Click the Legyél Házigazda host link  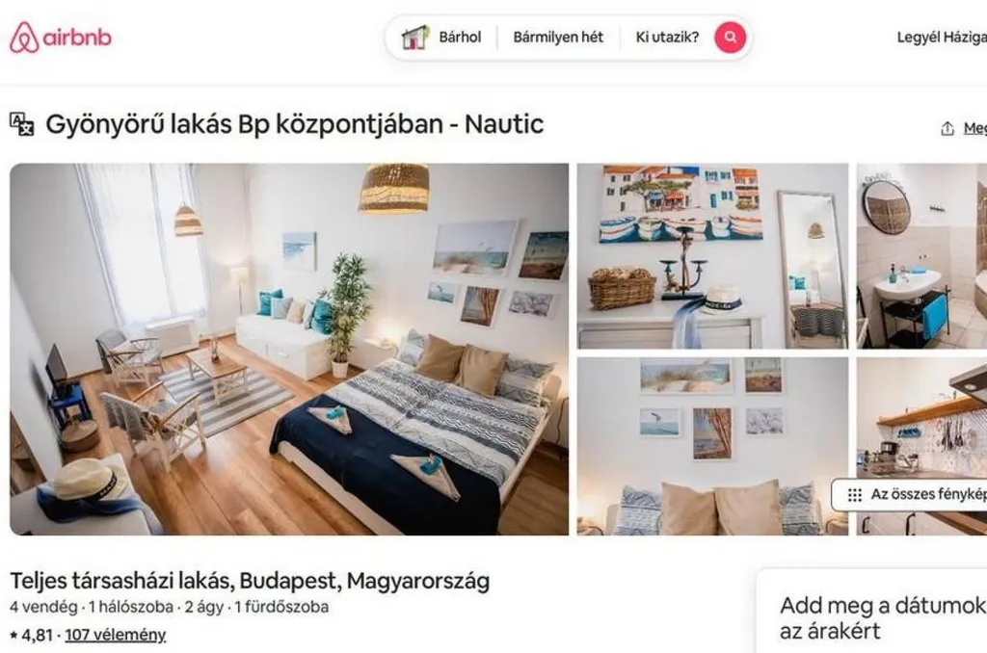[942, 38]
